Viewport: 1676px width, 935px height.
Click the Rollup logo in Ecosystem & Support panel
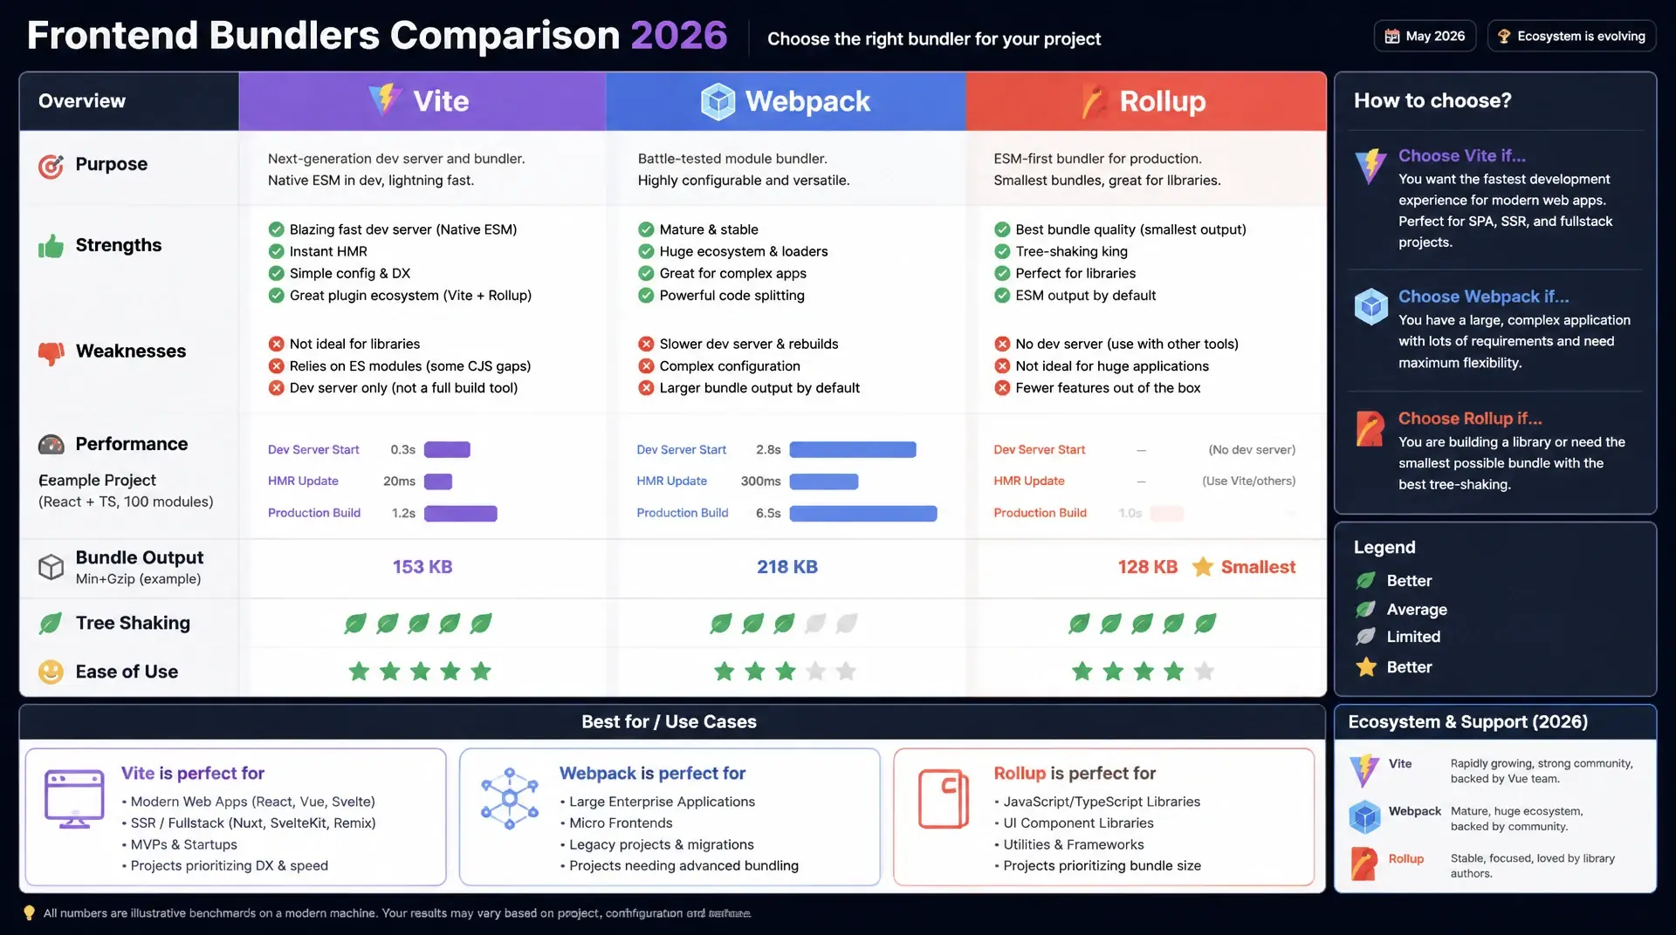[x=1364, y=863]
